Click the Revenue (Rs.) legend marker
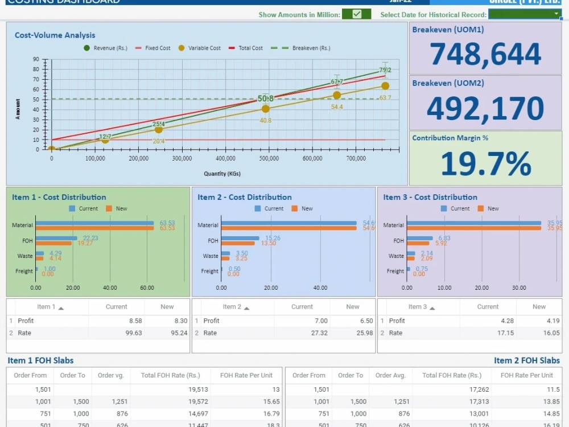The height and width of the screenshot is (427, 569). 85,48
